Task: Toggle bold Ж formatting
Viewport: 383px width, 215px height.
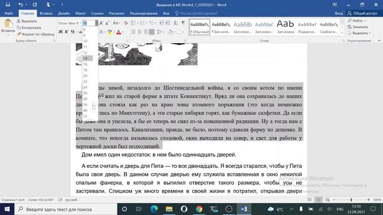Action: (60, 32)
